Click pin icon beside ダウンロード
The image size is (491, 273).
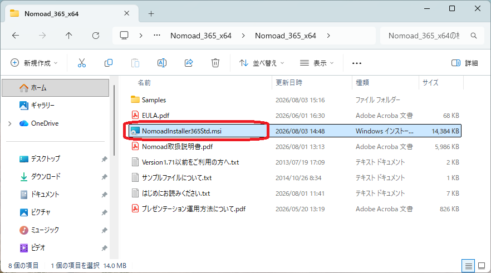104,177
